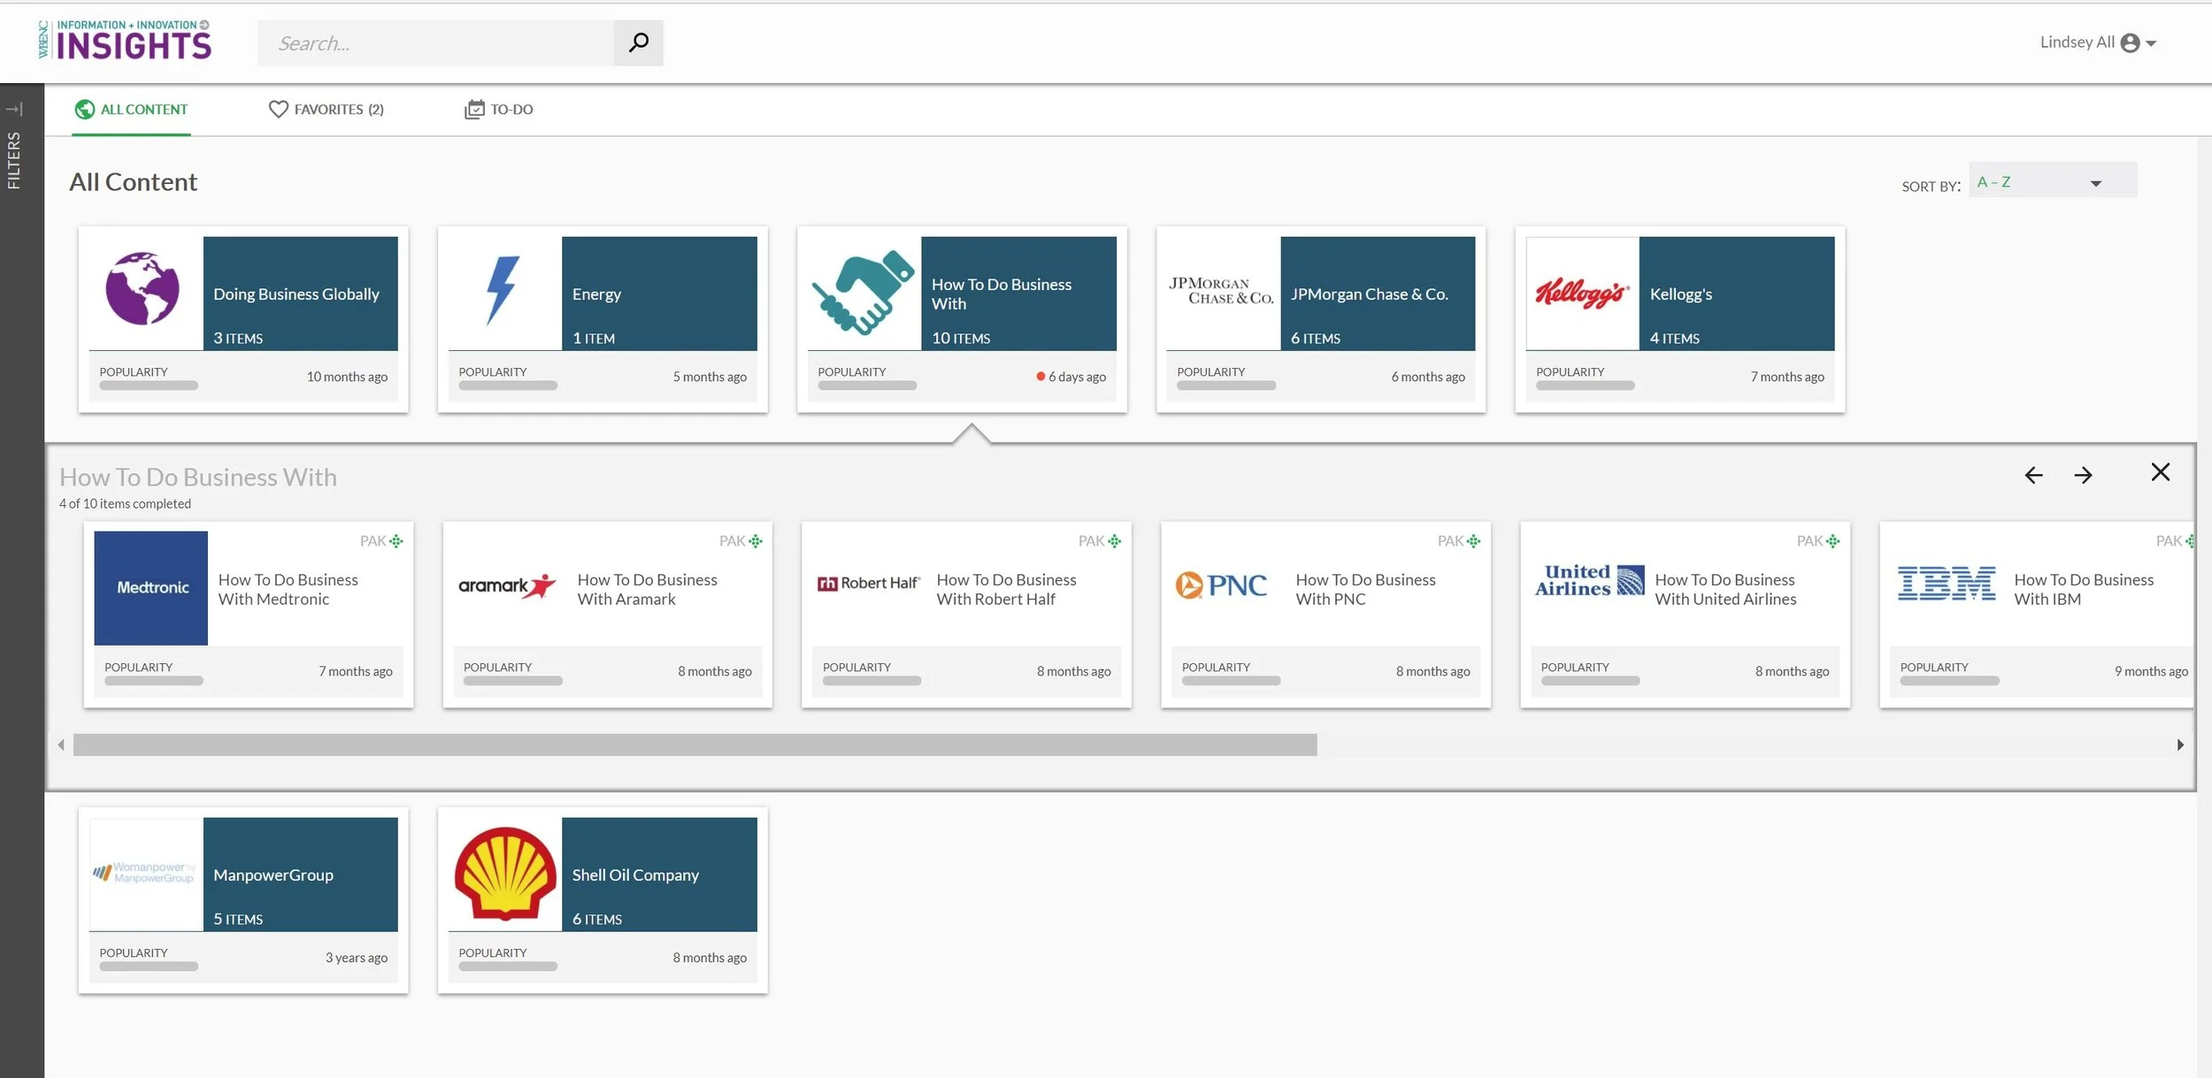Viewport: 2212px width, 1078px height.
Task: Click '4 of 10 items completed' text
Action: [x=125, y=503]
